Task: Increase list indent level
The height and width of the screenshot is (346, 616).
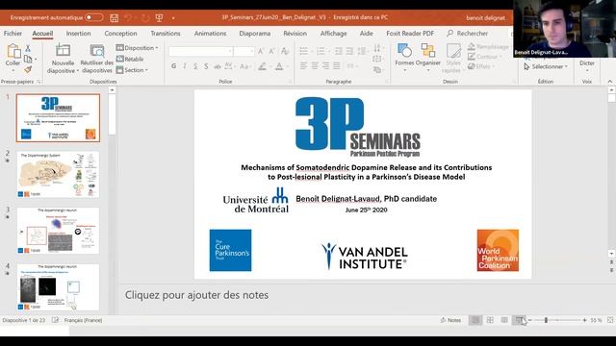Action: [x=349, y=51]
